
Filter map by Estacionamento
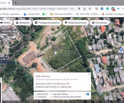click(x=76, y=23)
